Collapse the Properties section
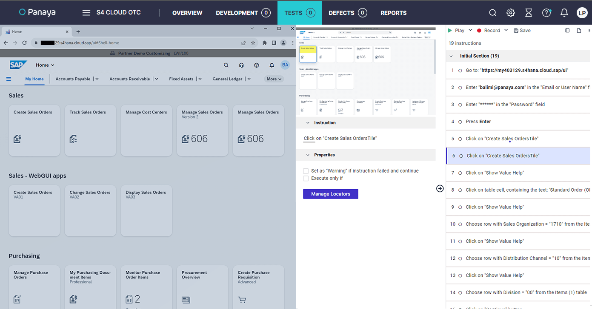The width and height of the screenshot is (592, 309). 308,155
